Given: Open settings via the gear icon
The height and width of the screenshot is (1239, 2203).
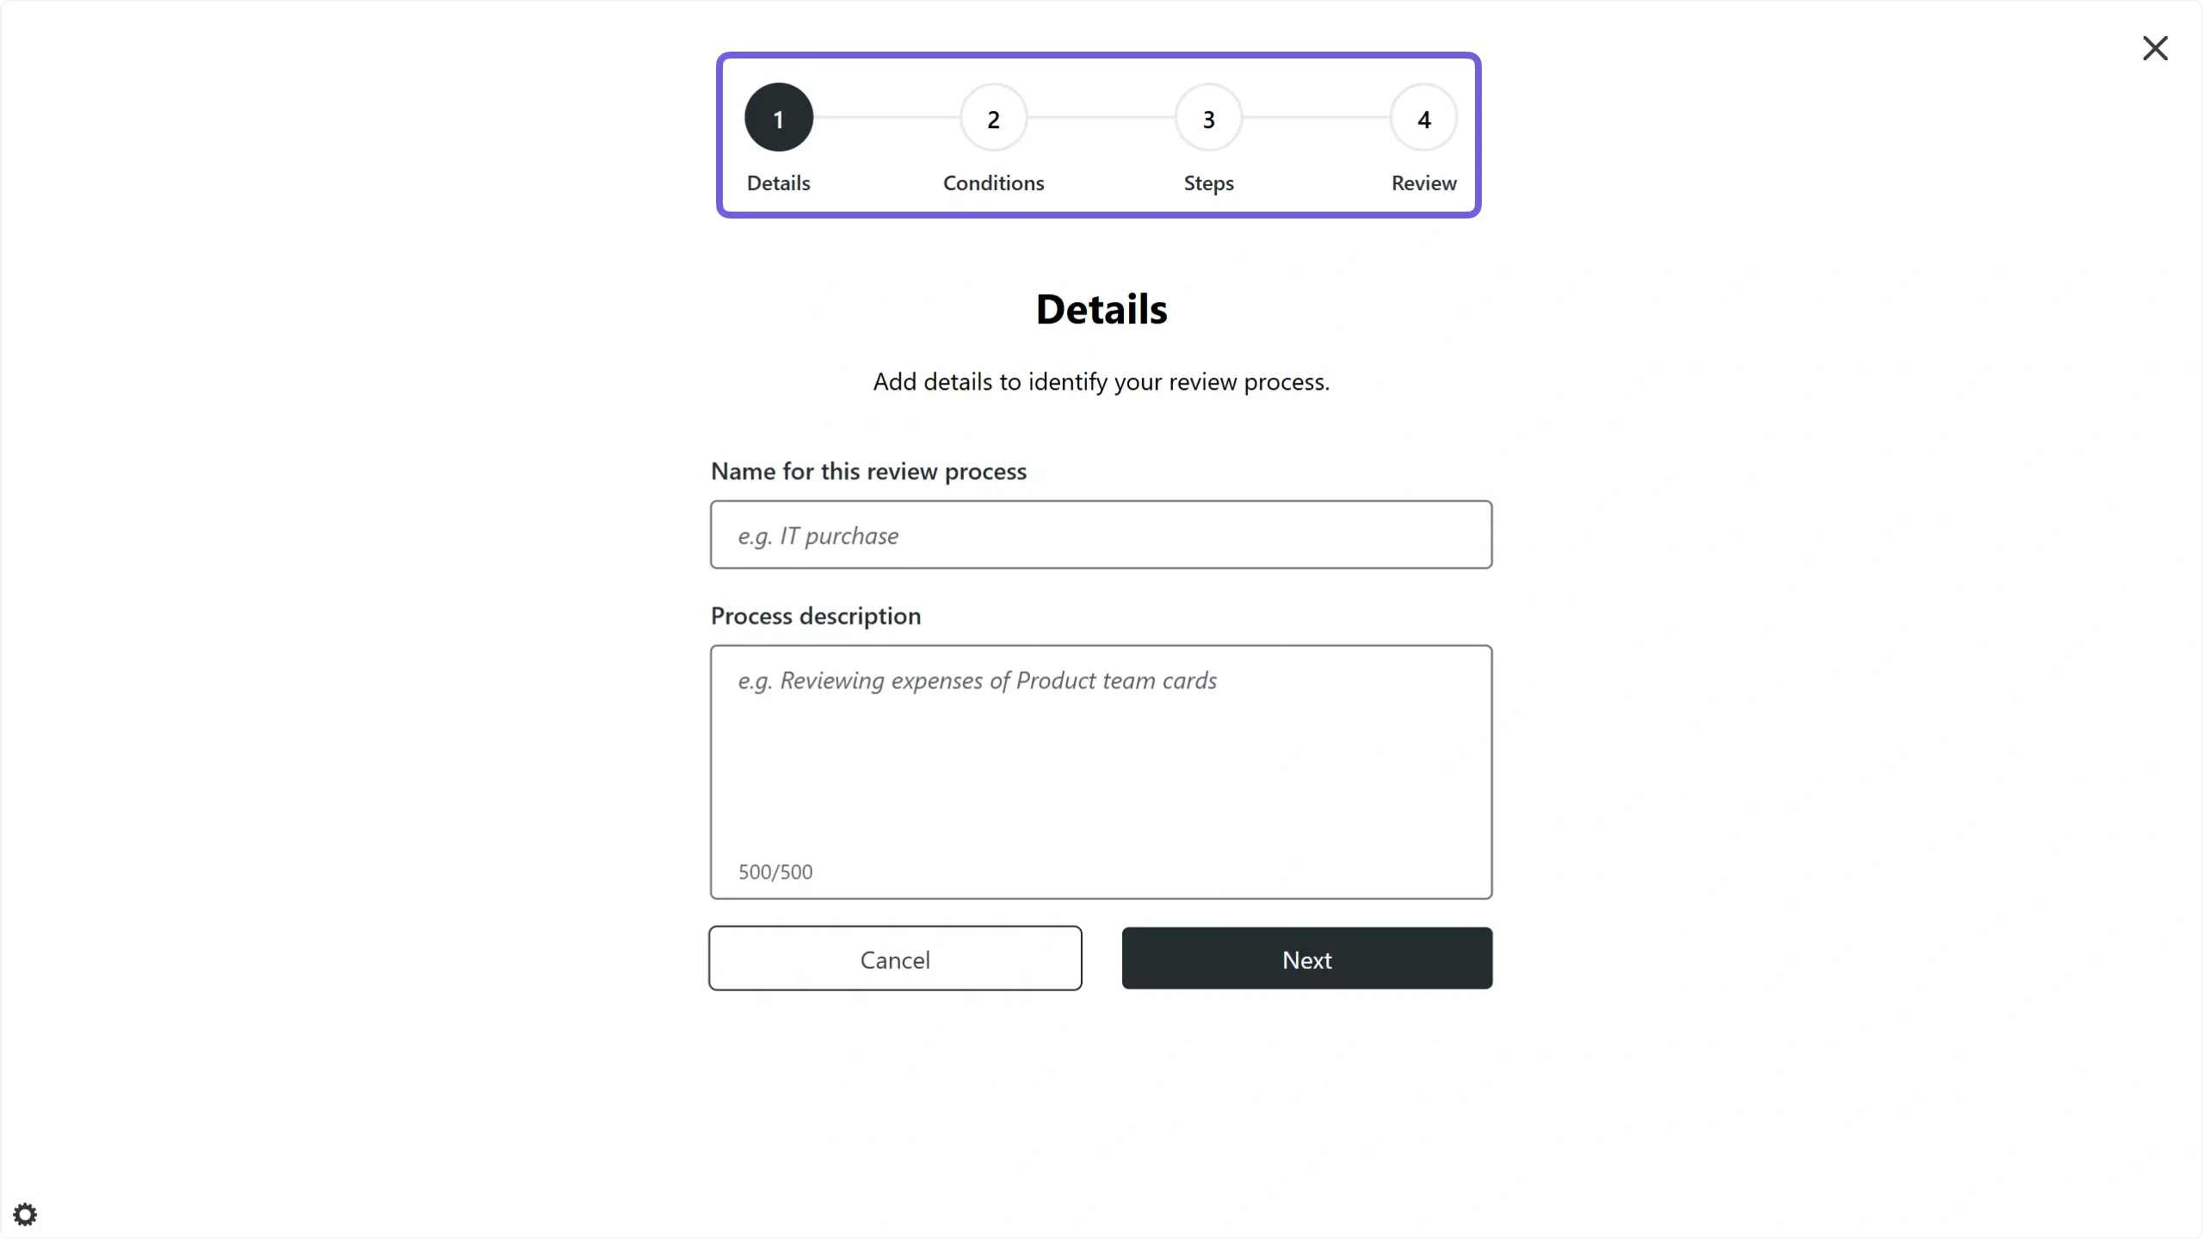Looking at the screenshot, I should [25, 1213].
